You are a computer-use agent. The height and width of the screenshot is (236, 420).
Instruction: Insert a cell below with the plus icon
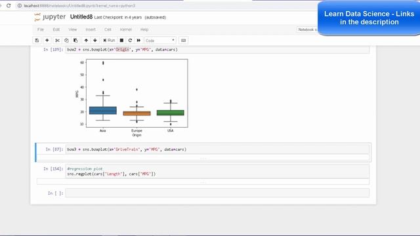(47, 41)
